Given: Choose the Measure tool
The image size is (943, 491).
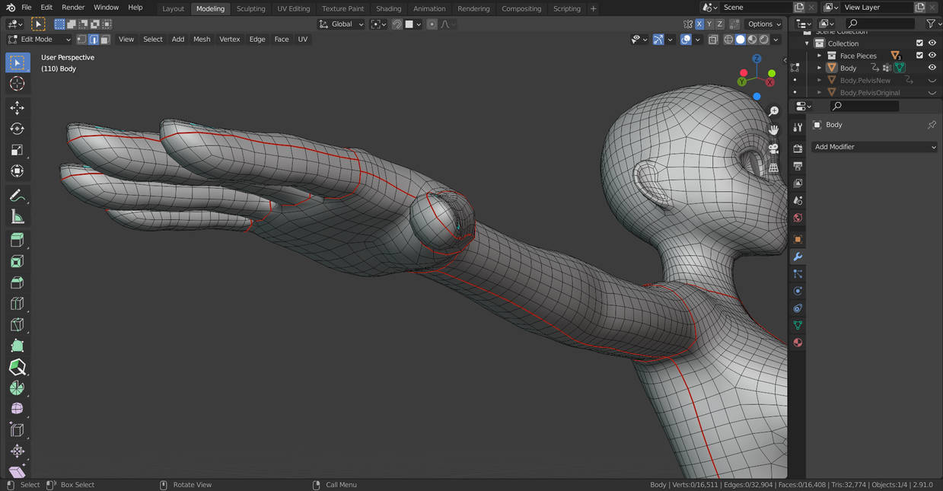Looking at the screenshot, I should pos(18,217).
